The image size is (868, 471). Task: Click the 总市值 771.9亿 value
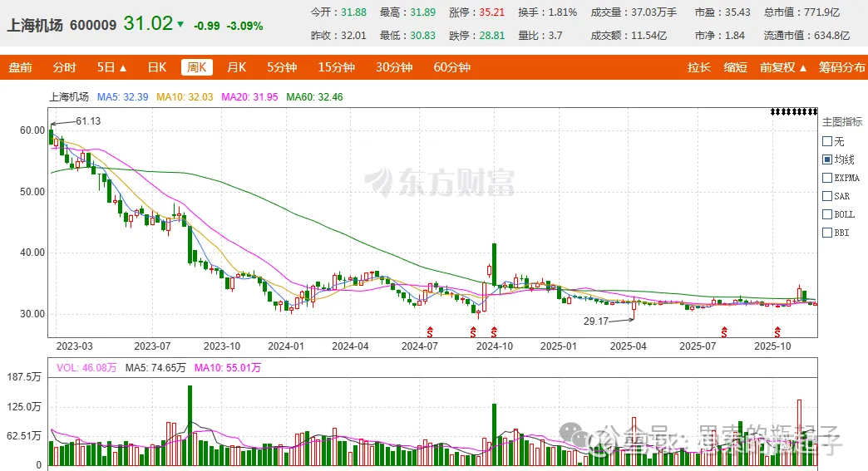[821, 12]
